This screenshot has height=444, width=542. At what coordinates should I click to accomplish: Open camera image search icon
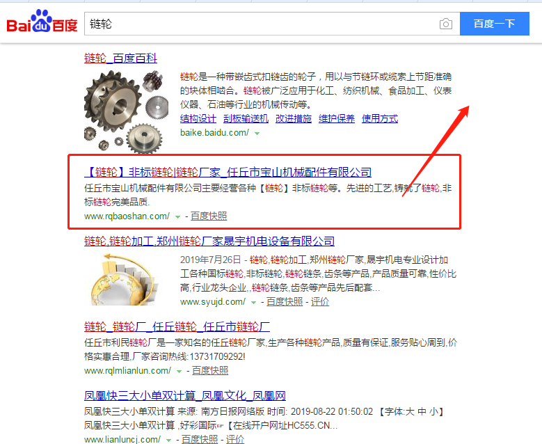(446, 24)
